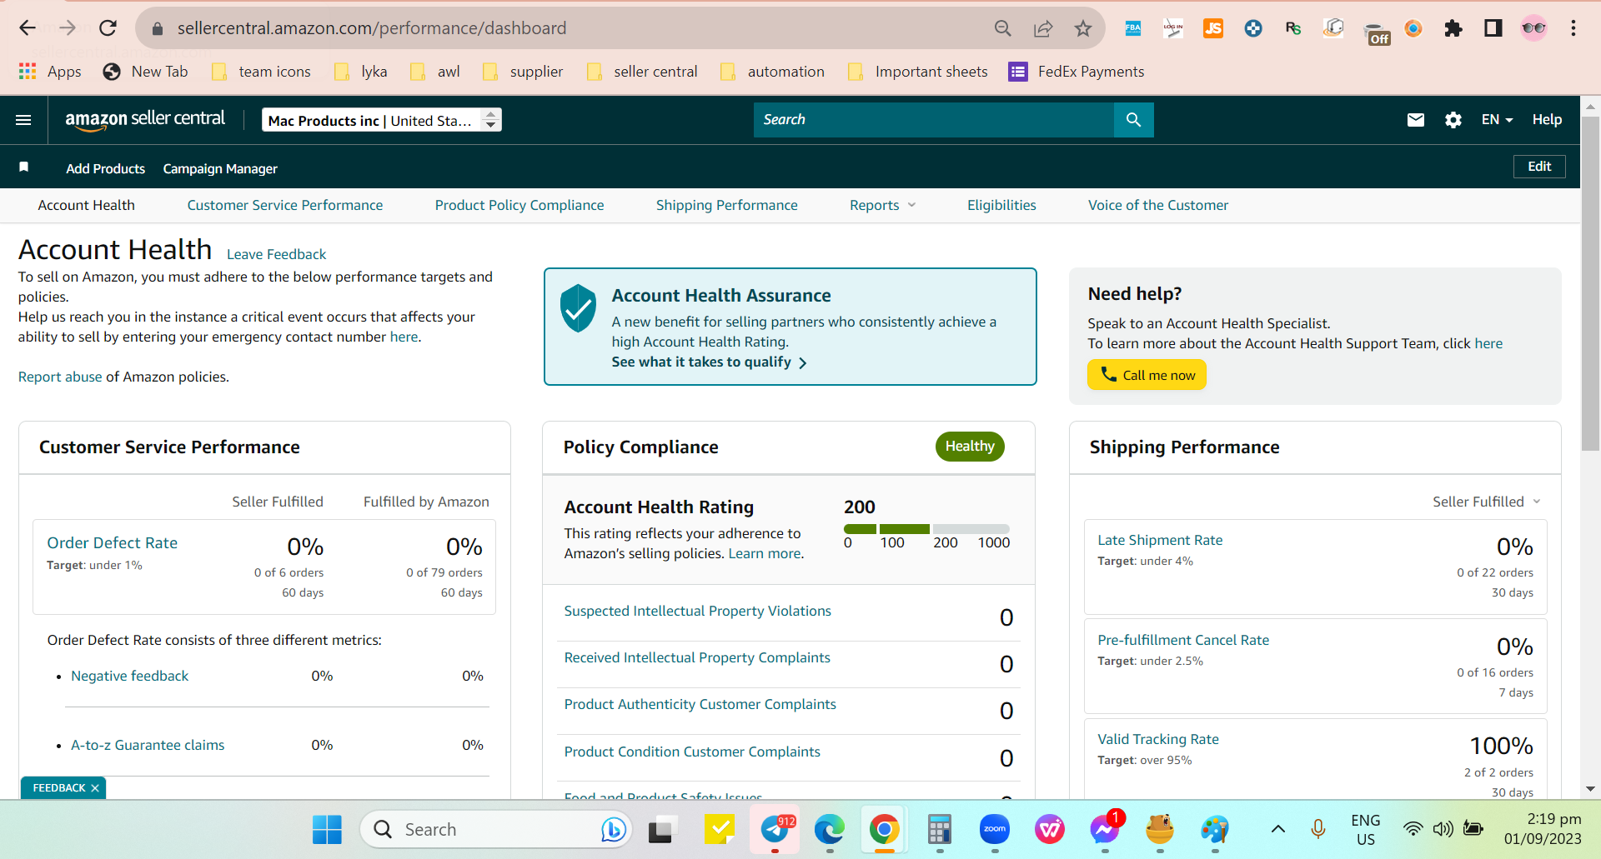Open the hamburger navigation menu
The image size is (1601, 859).
click(23, 120)
